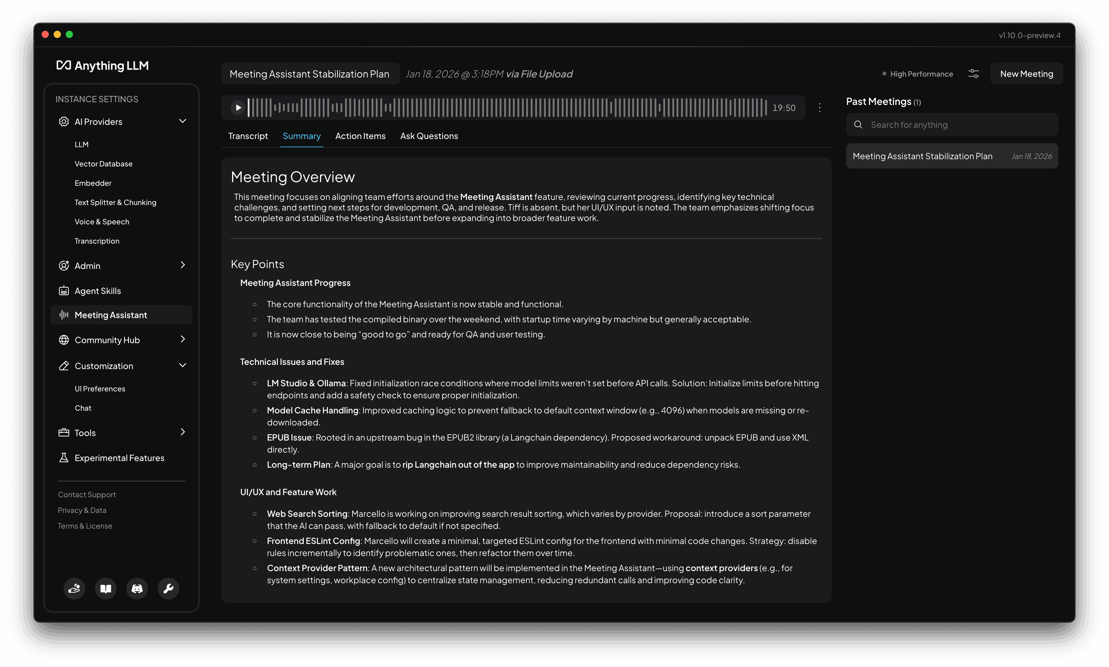This screenshot has height=667, width=1109.
Task: Expand the Tools section
Action: pyautogui.click(x=182, y=432)
